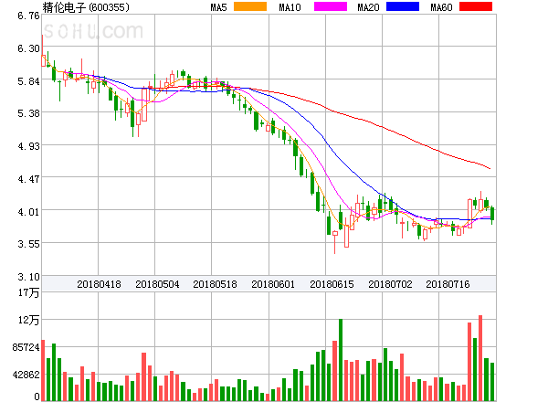Click the lowest red candlestick below 3.55
Screen dimensions: 548x402
point(335,242)
